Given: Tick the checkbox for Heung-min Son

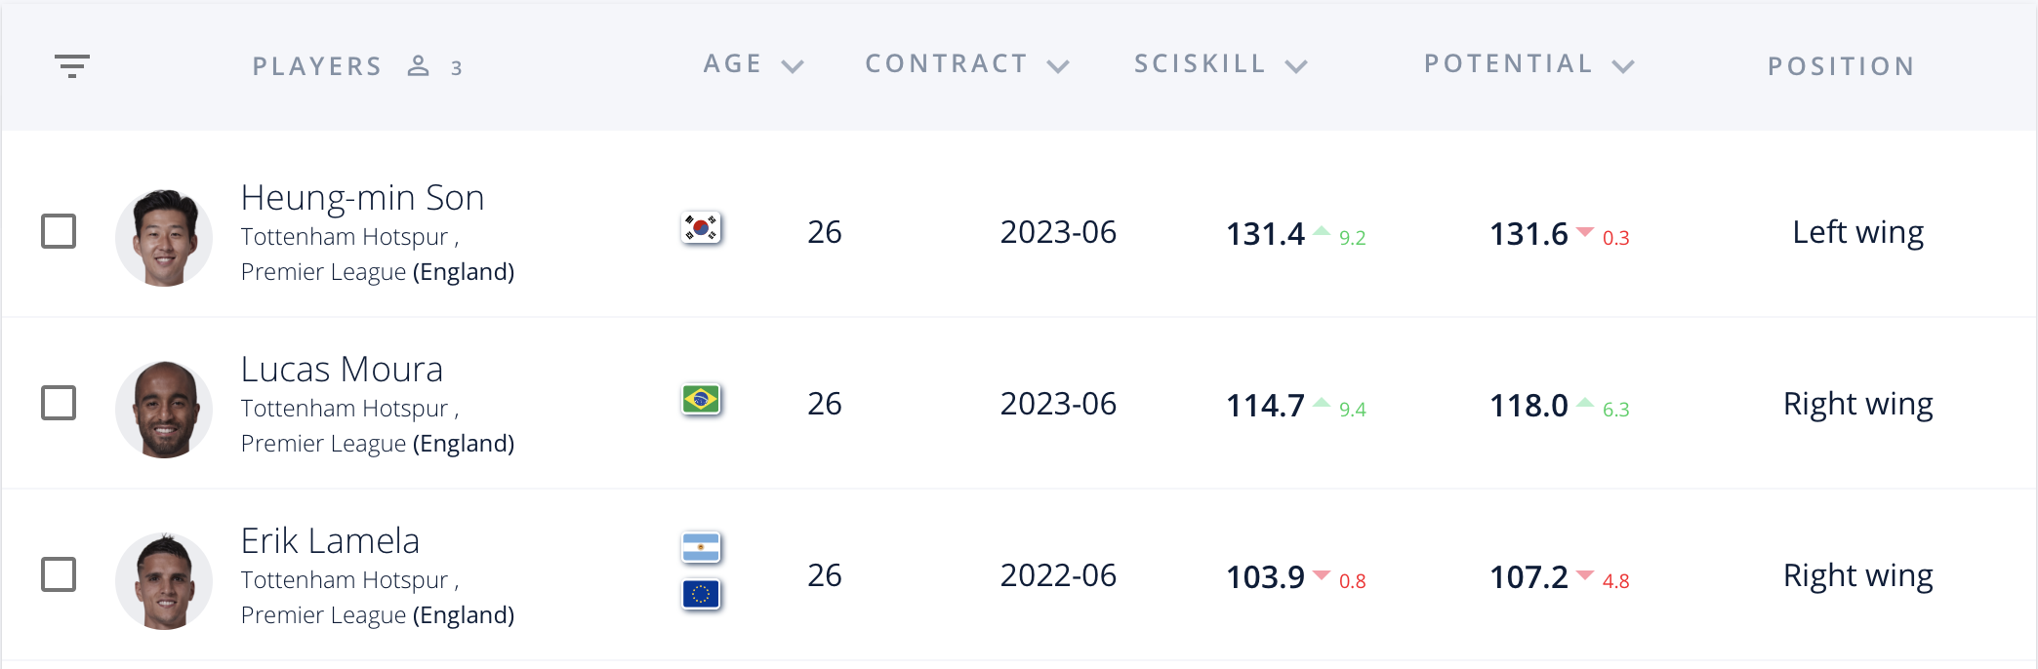Looking at the screenshot, I should 59,231.
